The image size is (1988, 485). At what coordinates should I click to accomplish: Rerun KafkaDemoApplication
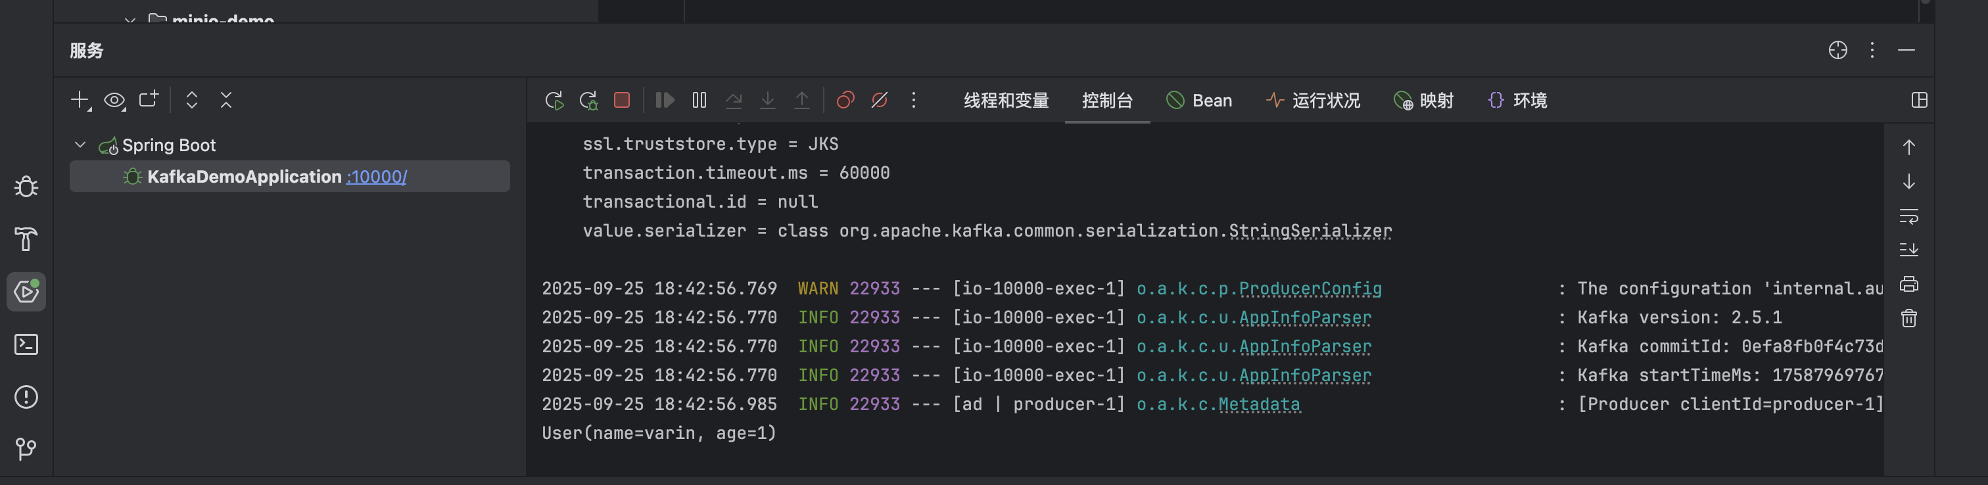pos(554,101)
